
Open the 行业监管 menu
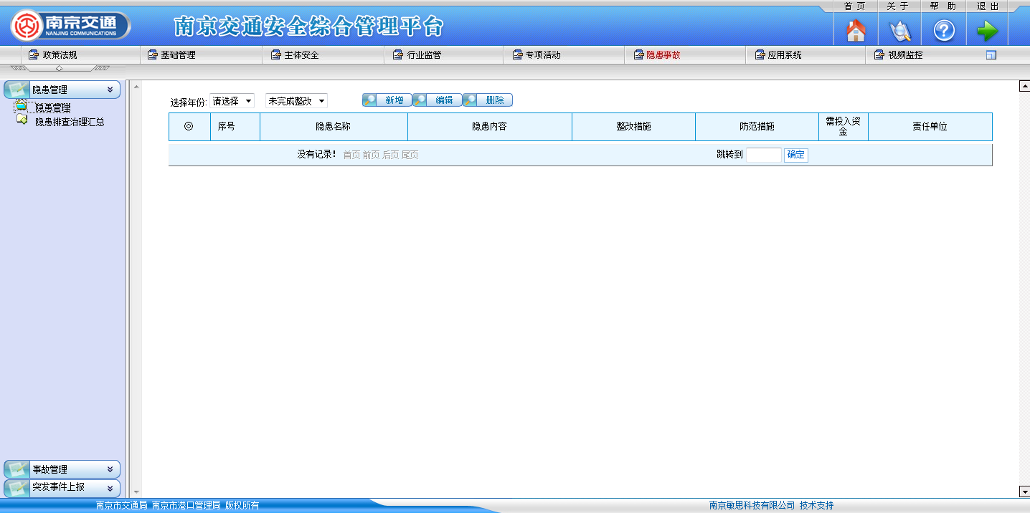pos(423,55)
